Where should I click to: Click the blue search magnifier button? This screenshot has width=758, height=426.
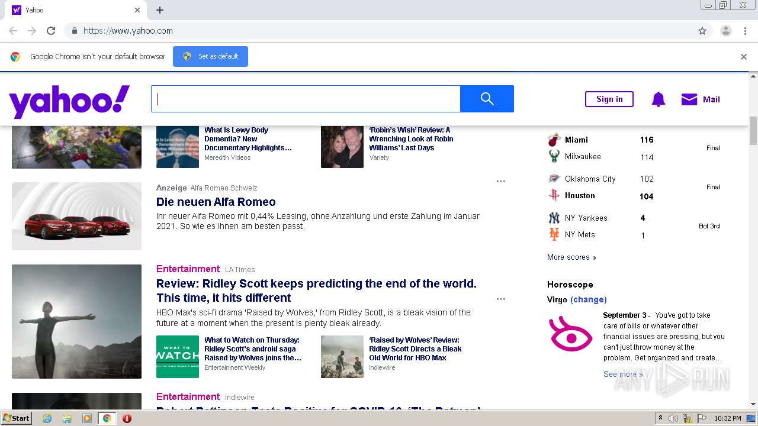[487, 99]
